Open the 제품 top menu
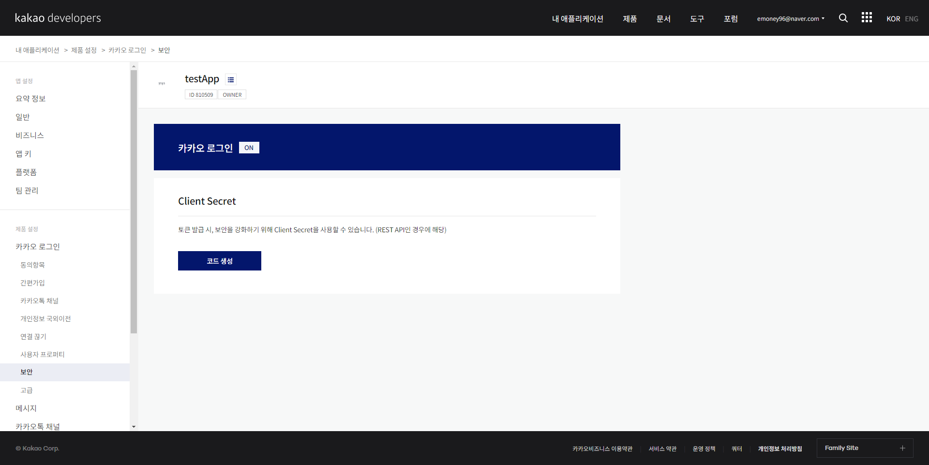 tap(630, 19)
